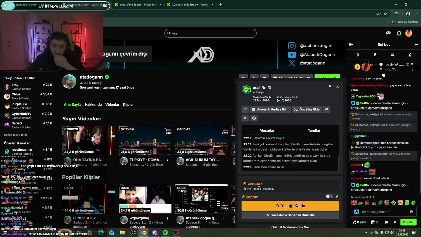Copy the axqli username
421x237 pixels.
[263, 88]
